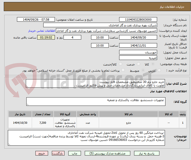Click the گروه کالا text area
This screenshot has width=191, height=160.
point(96,102)
